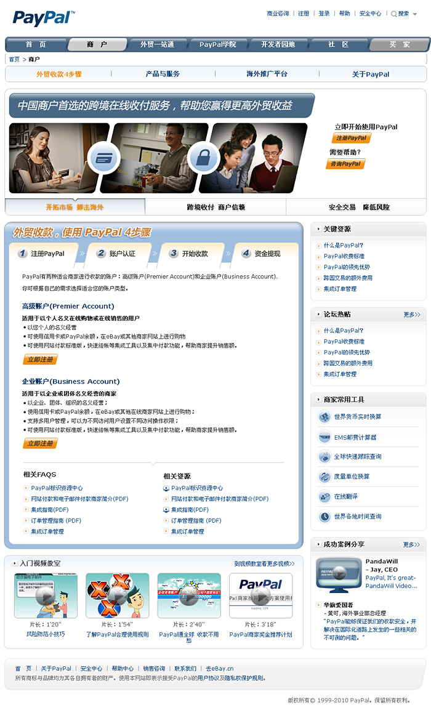Expand the 关键资源 section arrow
The width and height of the screenshot is (431, 710).
pyautogui.click(x=319, y=229)
